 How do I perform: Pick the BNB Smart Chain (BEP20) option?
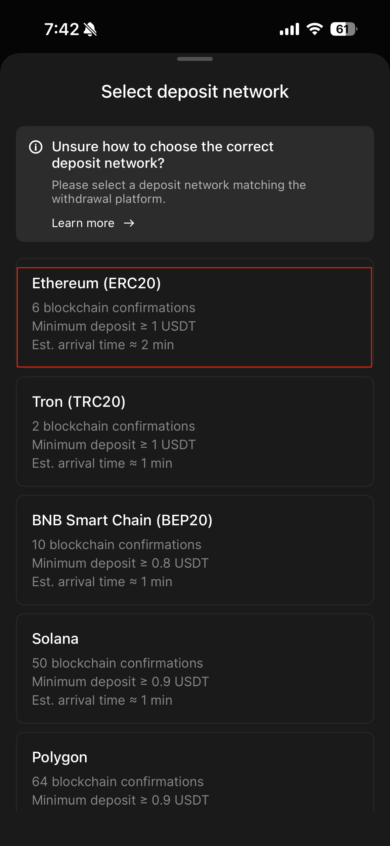pyautogui.click(x=195, y=550)
